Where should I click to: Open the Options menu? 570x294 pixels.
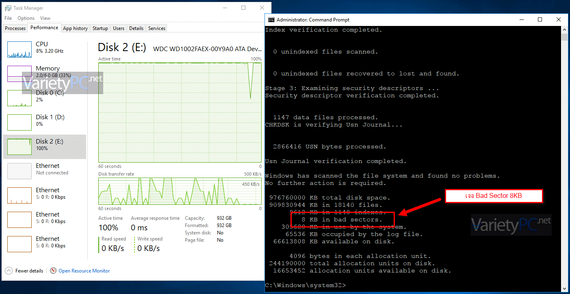pos(26,18)
